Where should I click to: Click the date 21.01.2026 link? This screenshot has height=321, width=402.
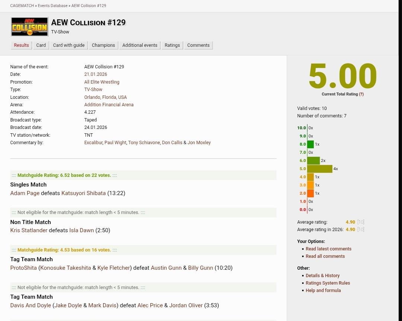(x=96, y=74)
